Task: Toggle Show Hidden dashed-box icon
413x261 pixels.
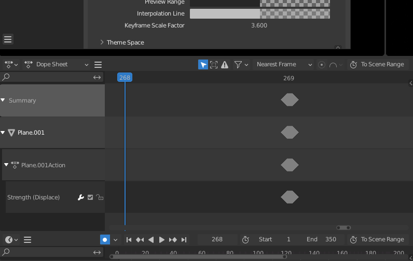Action: point(214,65)
